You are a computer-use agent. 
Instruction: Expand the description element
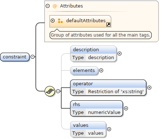(119, 54)
